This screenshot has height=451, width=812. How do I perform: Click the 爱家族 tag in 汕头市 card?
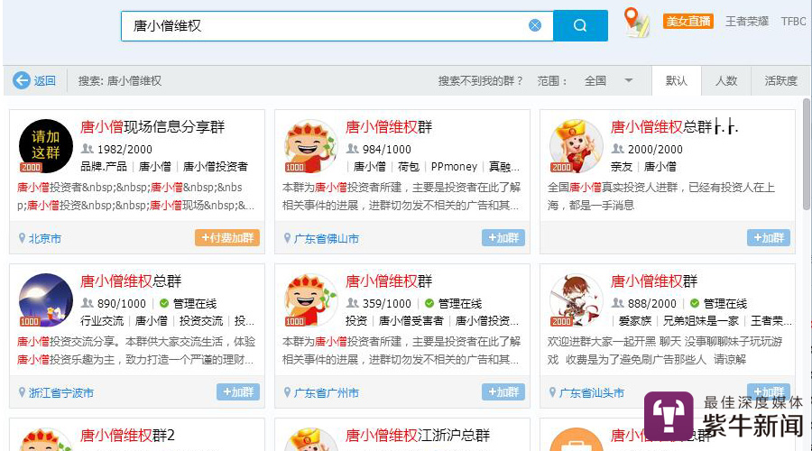pos(635,320)
